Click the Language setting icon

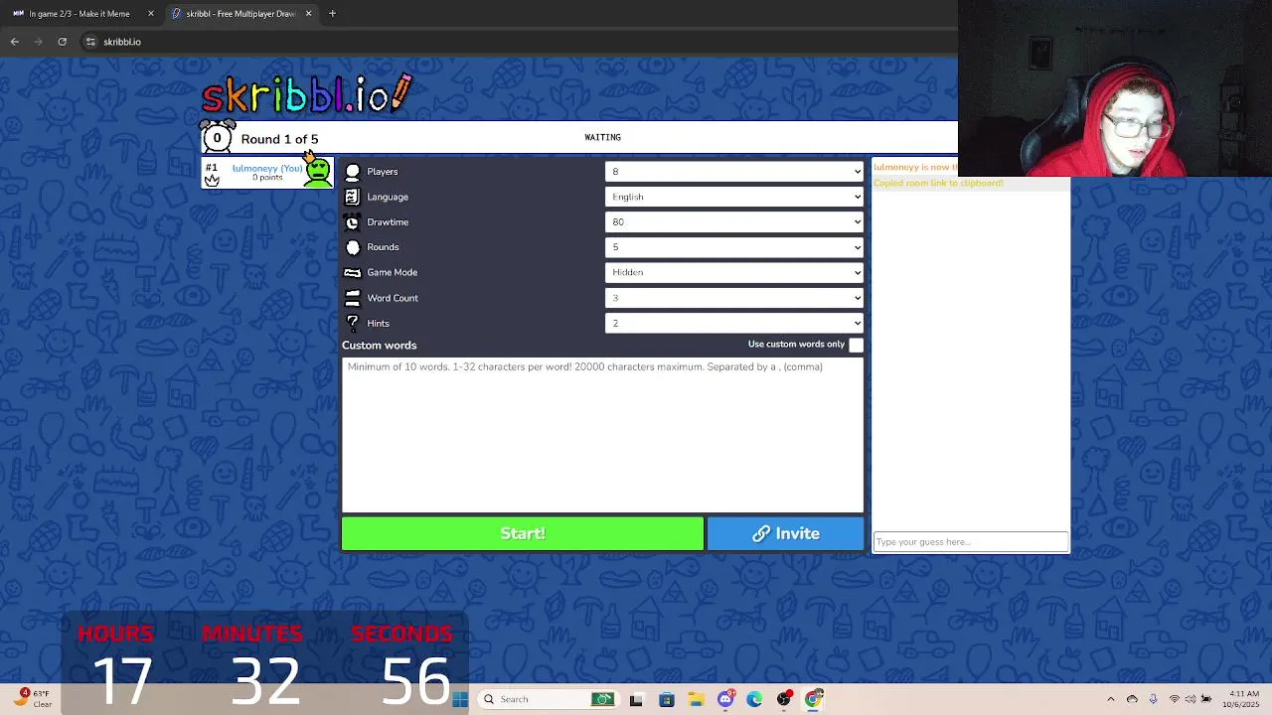pyautogui.click(x=352, y=197)
